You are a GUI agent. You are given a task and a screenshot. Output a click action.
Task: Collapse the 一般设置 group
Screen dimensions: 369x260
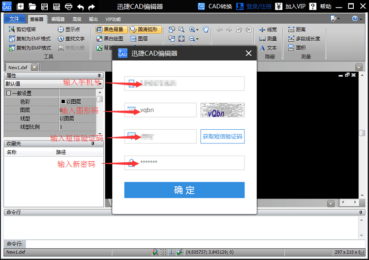8,93
